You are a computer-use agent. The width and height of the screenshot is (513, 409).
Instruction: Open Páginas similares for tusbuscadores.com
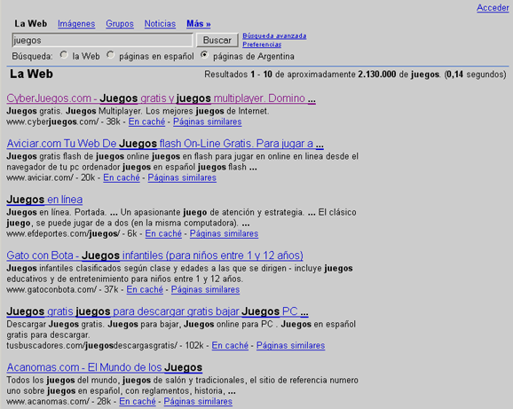(x=290, y=346)
